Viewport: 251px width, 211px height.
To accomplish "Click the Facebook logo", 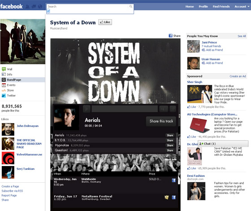I will coord(11,7).
